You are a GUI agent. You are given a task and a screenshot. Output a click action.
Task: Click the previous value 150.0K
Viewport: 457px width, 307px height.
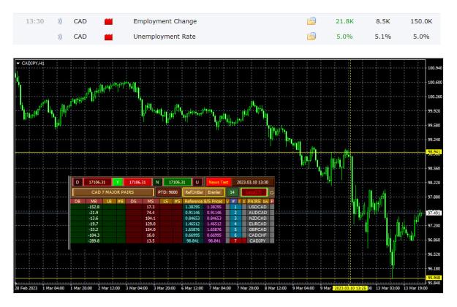pos(421,21)
